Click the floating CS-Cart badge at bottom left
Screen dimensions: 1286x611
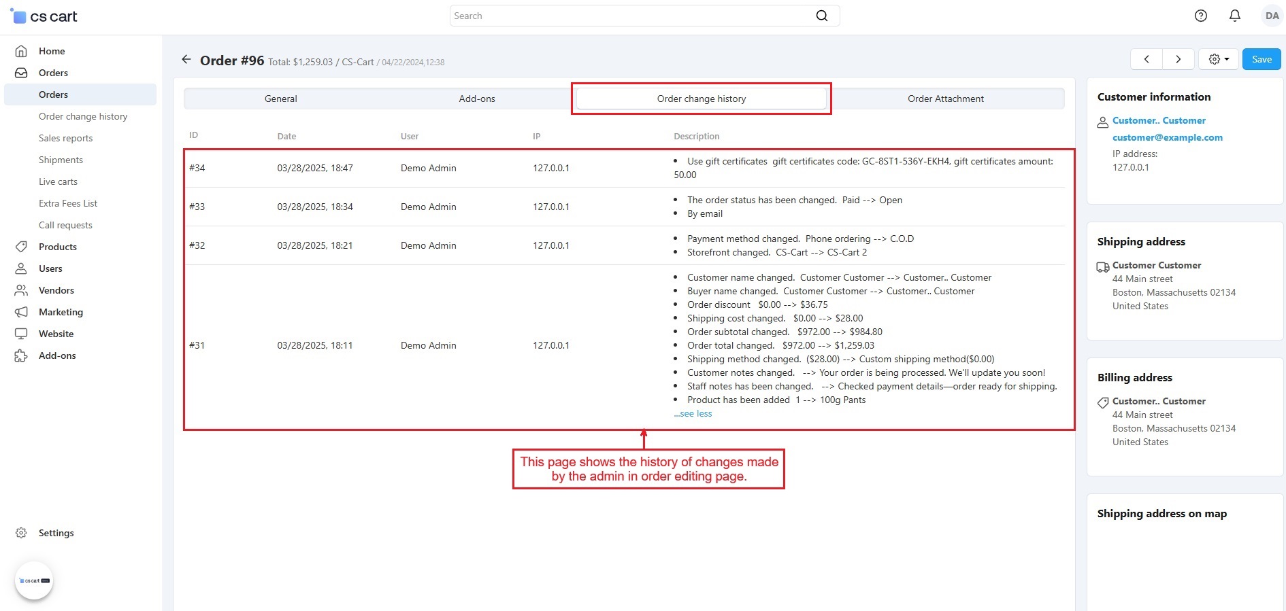point(34,580)
